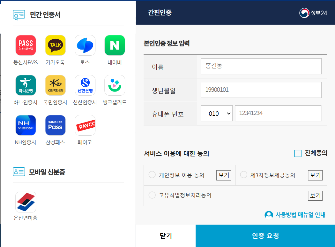Choose the Samsung Pass icon
Viewport: 335px width, 247px height.
[x=55, y=125]
